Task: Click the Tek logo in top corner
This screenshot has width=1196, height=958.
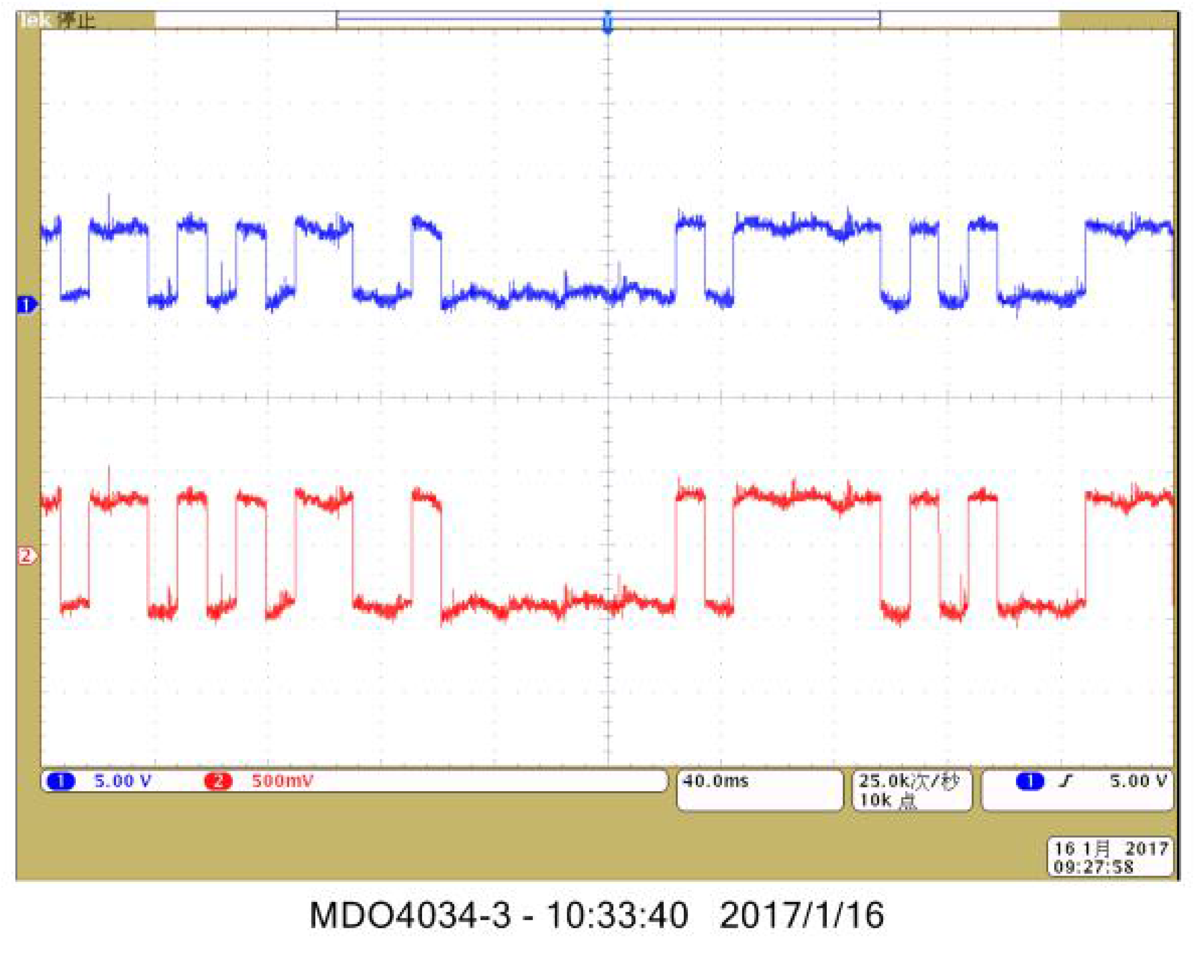Action: (35, 21)
